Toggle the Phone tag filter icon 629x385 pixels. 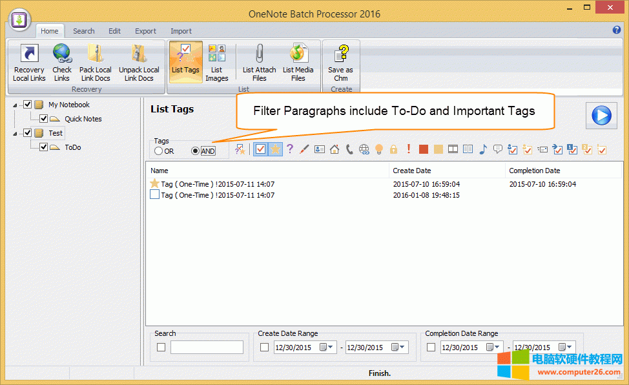click(349, 149)
